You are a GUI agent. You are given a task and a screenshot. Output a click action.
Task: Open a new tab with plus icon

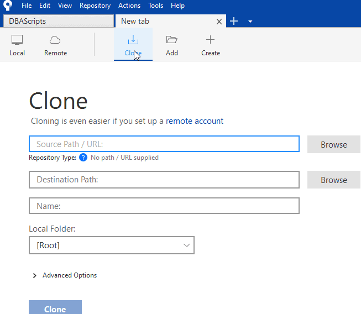click(234, 21)
